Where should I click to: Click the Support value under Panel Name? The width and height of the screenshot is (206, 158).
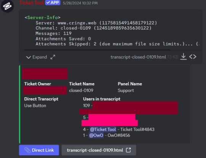[x=126, y=90]
